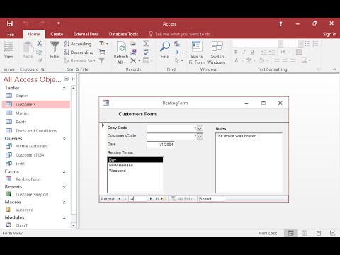Image resolution: width=340 pixels, height=255 pixels.
Task: Select New Release in Renting Terms
Action: coord(135,165)
